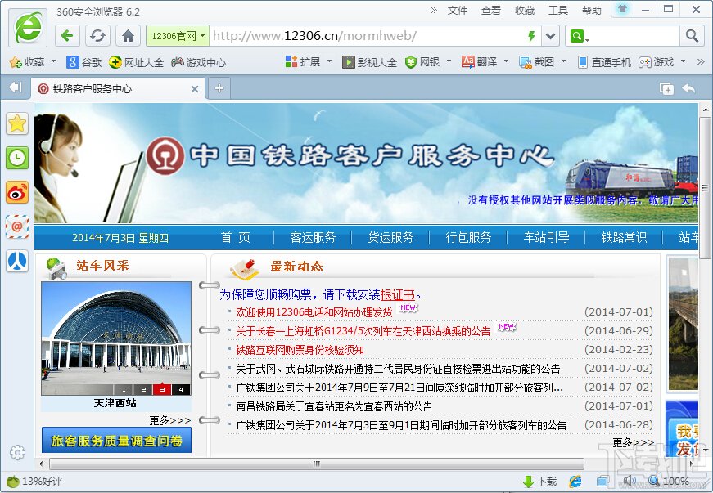This screenshot has width=713, height=493.
Task: Click the restore closed tab undo icon
Action: point(688,88)
